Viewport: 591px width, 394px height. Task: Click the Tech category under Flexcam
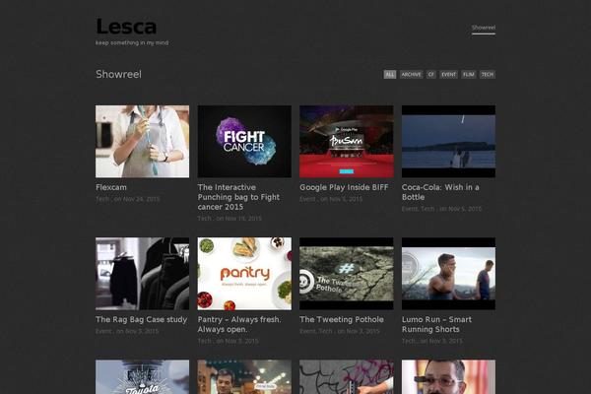[102, 199]
